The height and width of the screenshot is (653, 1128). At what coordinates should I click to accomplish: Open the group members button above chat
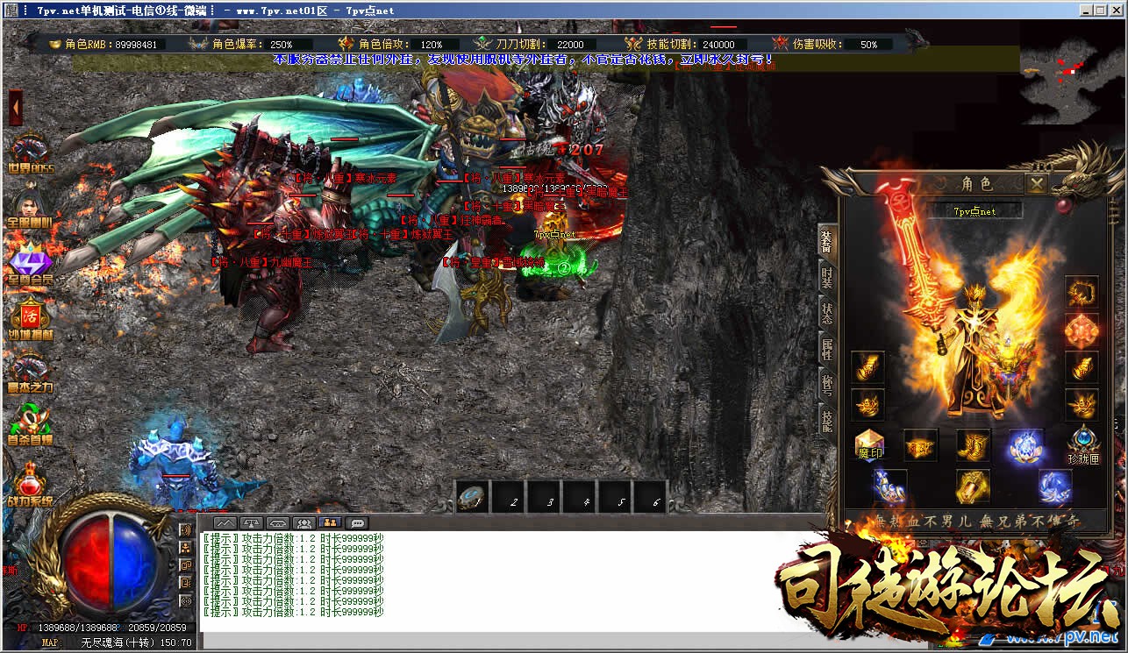[x=304, y=522]
